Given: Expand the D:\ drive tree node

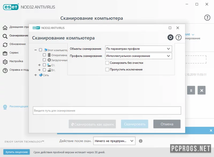Looking at the screenshot, I should tap(39, 70).
